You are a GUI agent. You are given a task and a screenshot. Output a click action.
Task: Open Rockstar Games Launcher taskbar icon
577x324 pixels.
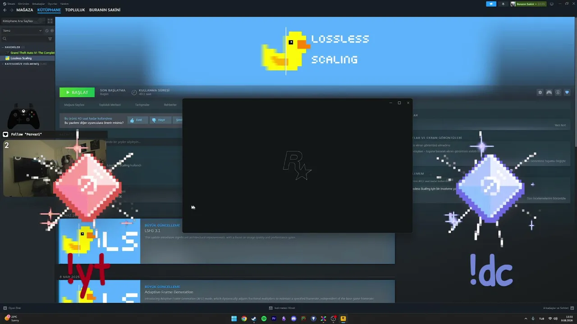click(343, 319)
